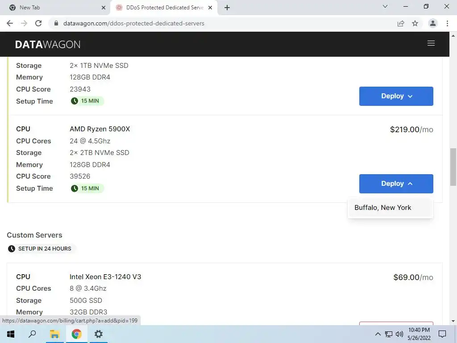This screenshot has width=457, height=343.
Task: Select the 39526 CPU score value
Action: point(80,176)
